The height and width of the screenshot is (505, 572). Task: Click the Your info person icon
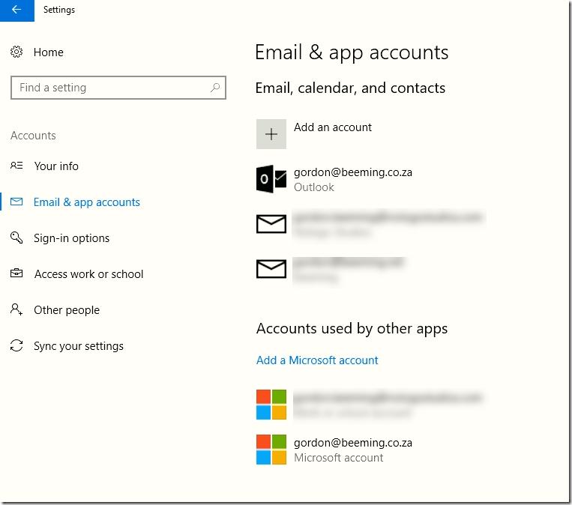(x=16, y=166)
